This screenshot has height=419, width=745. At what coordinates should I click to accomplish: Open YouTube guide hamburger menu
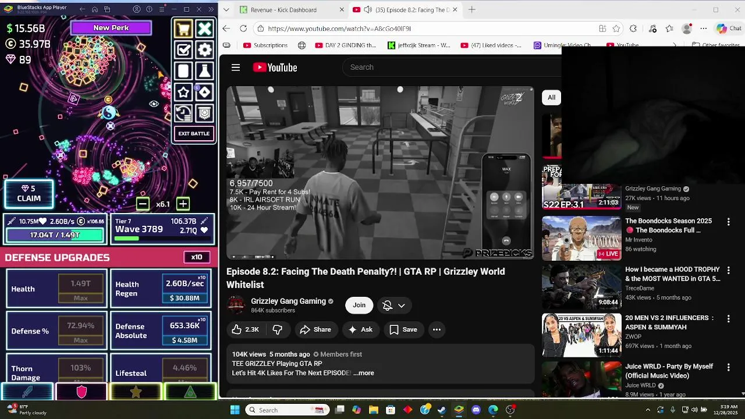click(236, 68)
